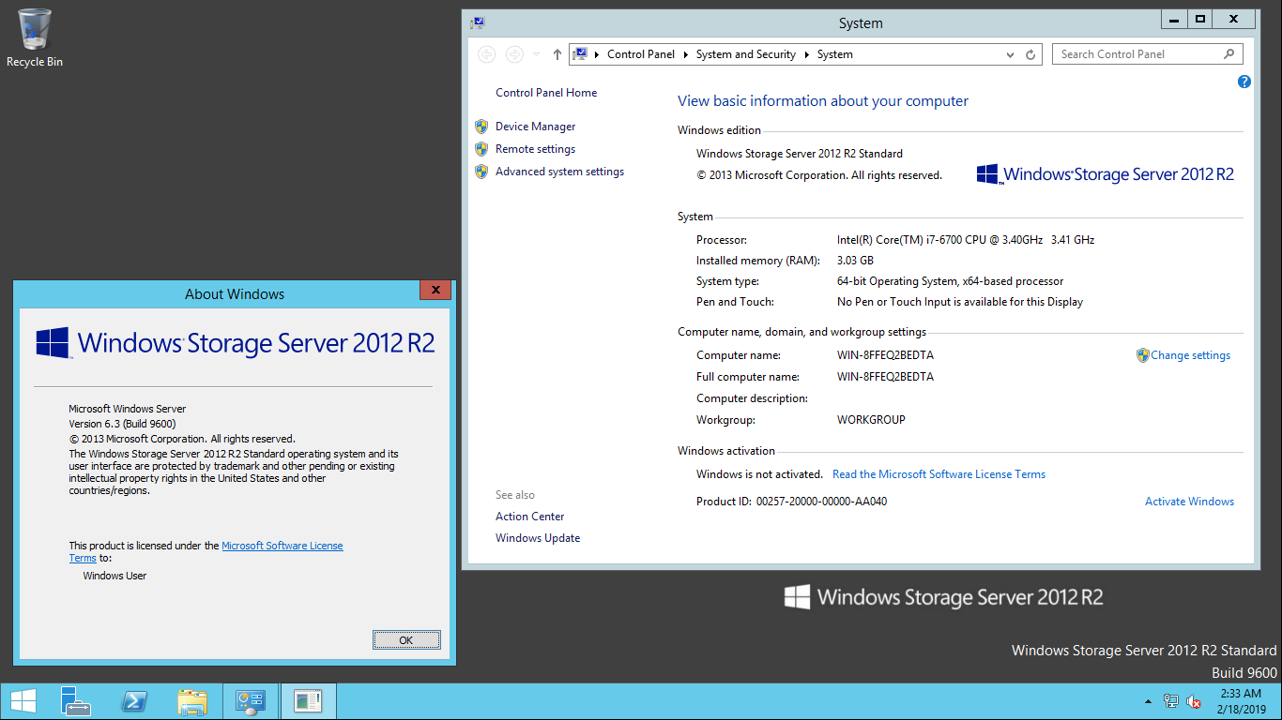Click the "Computer description" label

[x=752, y=398]
